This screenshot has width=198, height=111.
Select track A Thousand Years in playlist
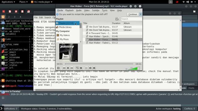point(112,33)
